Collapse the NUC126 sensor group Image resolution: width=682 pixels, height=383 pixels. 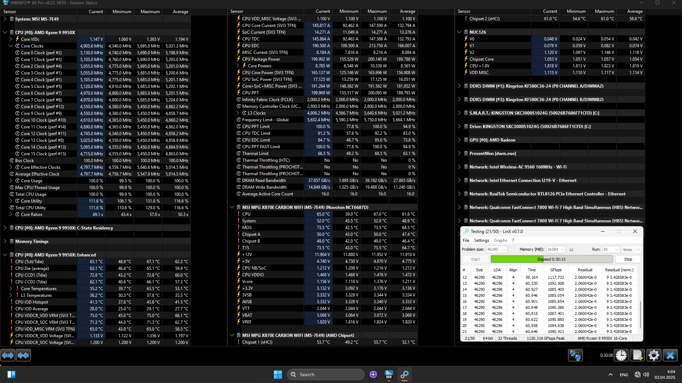coord(459,32)
